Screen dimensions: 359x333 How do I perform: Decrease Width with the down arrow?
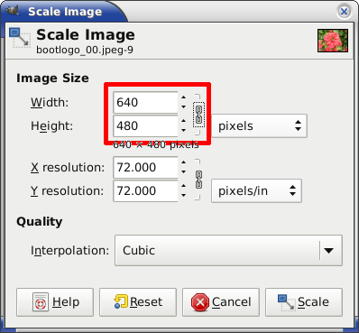183,107
